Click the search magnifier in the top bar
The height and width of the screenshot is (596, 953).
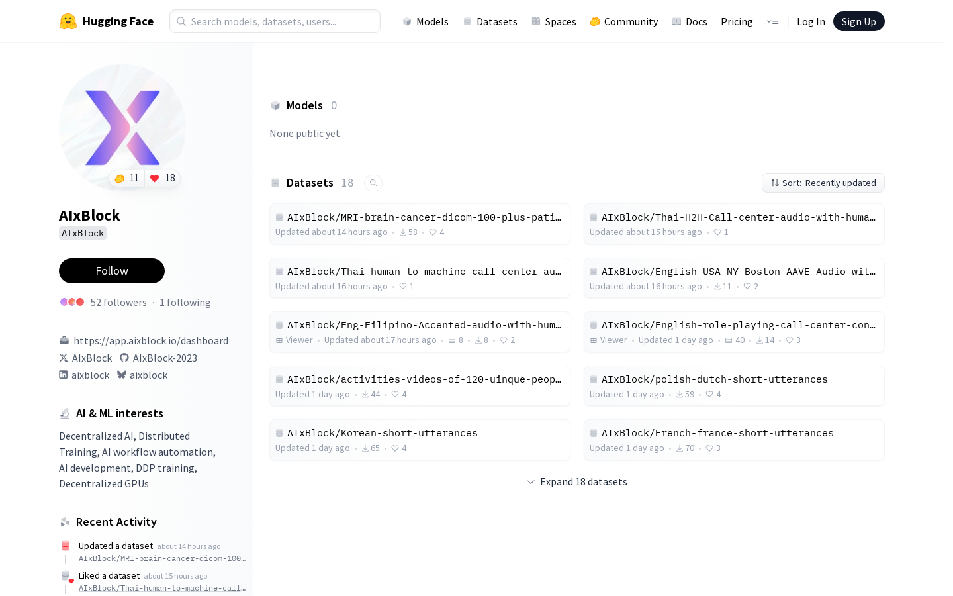[181, 21]
